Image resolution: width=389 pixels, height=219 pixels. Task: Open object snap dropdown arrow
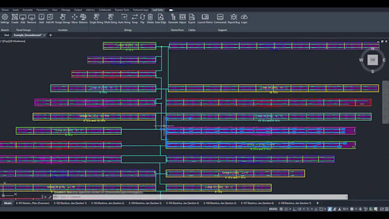[325, 209]
